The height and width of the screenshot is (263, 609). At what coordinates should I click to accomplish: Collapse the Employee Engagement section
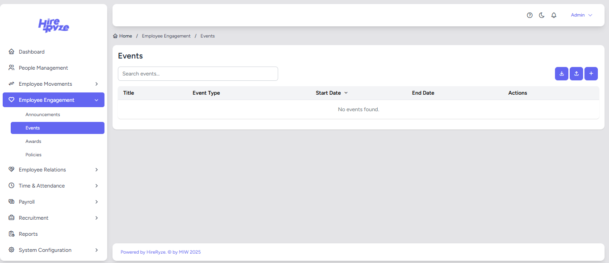click(54, 100)
